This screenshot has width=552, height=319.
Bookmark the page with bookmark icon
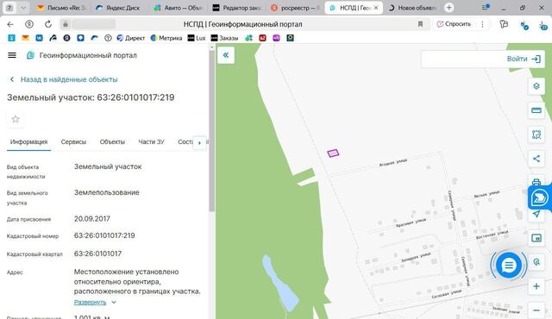(420, 24)
